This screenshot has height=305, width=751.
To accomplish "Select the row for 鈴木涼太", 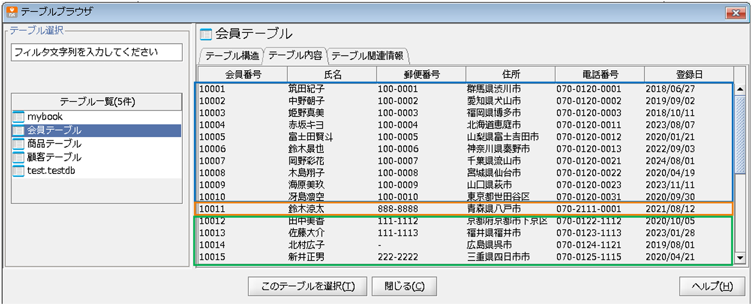I will tap(464, 209).
